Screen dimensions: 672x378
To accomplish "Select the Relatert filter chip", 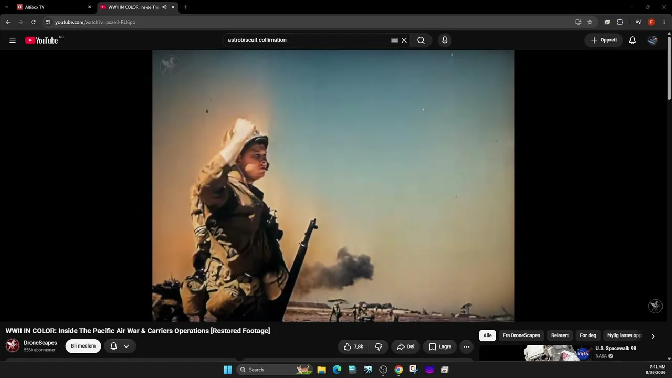I will [x=560, y=335].
